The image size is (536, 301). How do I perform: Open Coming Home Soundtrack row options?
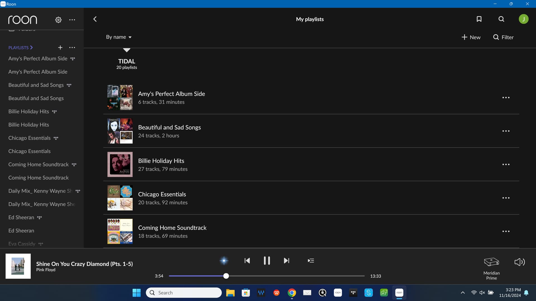[506, 231]
